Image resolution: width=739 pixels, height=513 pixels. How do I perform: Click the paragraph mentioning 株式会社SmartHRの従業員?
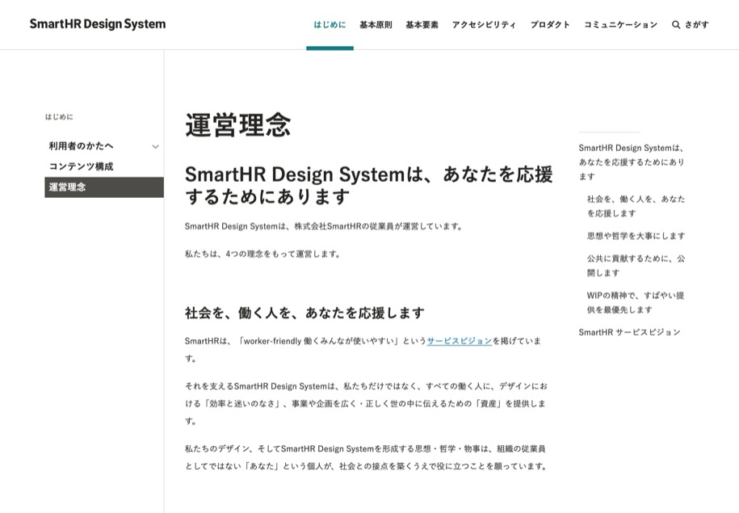click(324, 226)
